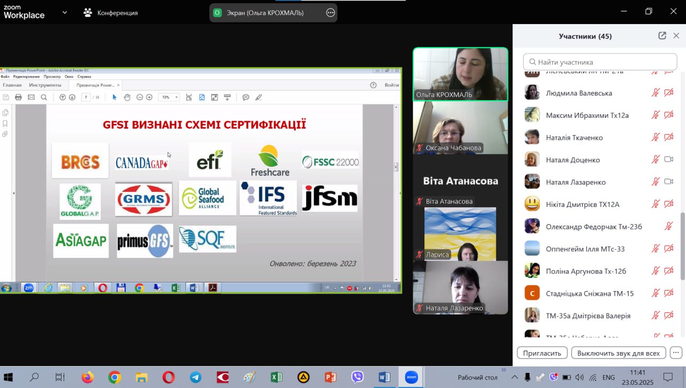Open Acrobat bookmarks side panel icon
Viewport: 686px width, 388px height.
click(5, 123)
